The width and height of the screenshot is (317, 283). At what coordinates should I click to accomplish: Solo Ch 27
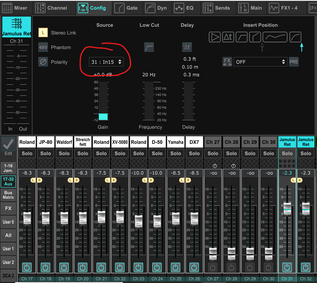pos(213,153)
